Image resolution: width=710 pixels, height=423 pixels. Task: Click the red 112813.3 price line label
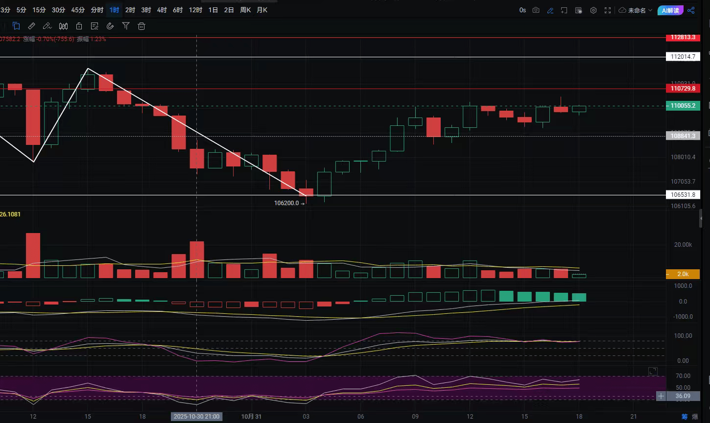[683, 37]
